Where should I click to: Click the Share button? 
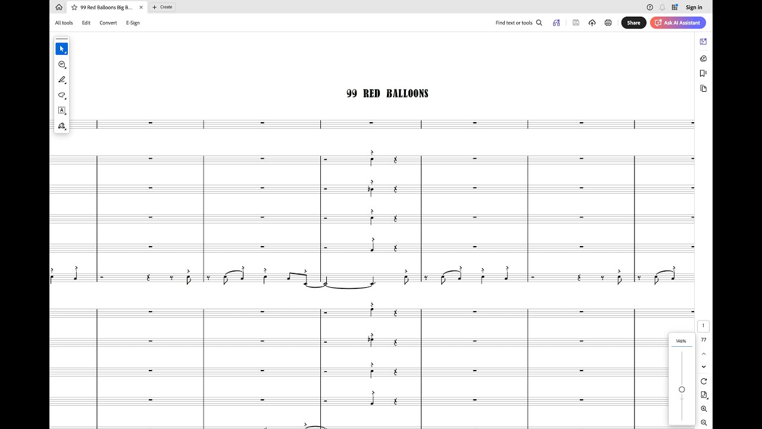point(633,23)
